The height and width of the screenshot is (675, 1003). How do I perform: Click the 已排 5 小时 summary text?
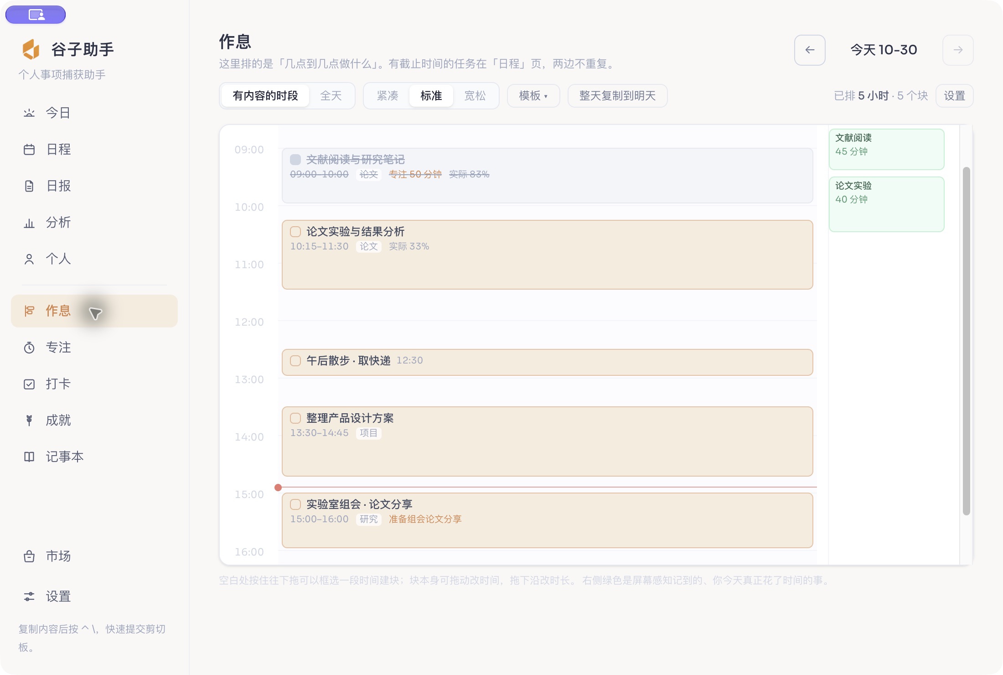click(862, 96)
